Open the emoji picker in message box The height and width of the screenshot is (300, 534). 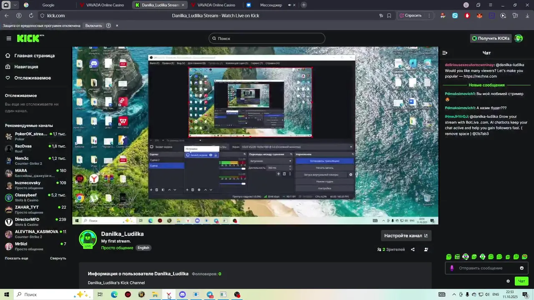(x=521, y=268)
